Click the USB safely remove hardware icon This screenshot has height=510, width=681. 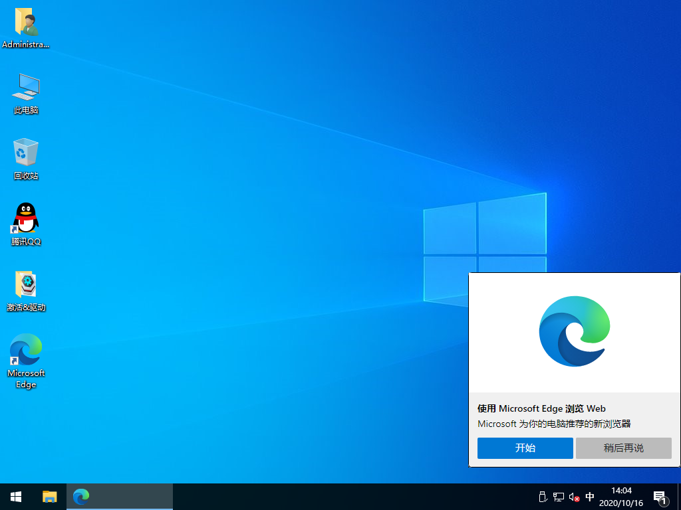pyautogui.click(x=542, y=497)
